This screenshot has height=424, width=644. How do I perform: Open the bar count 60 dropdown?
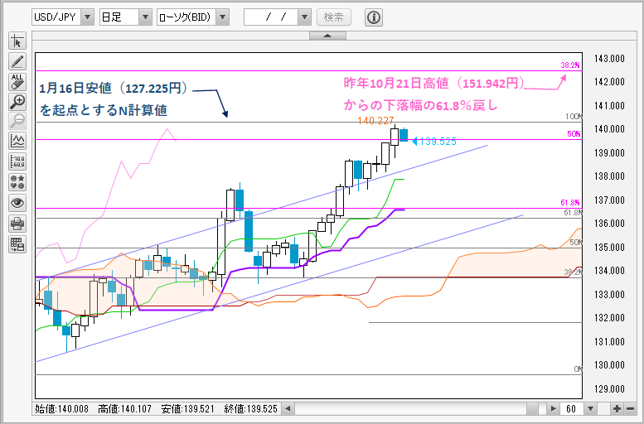click(x=590, y=409)
